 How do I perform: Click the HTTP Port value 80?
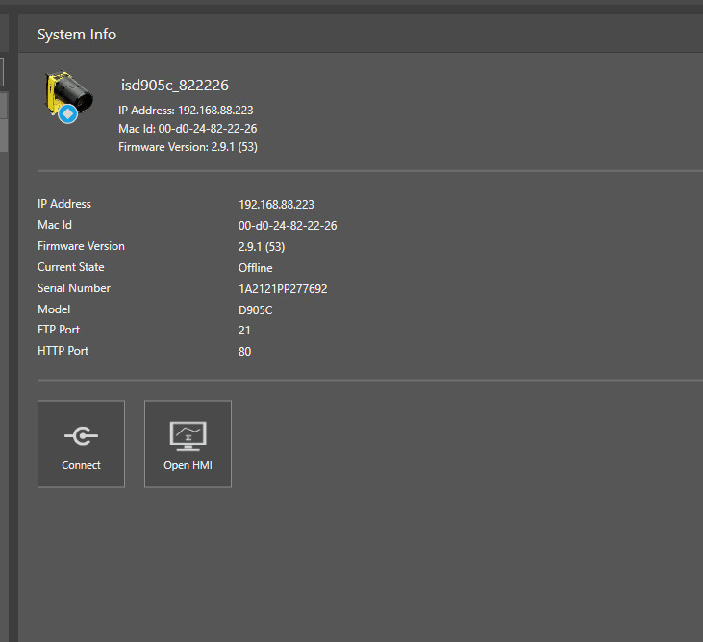(244, 351)
